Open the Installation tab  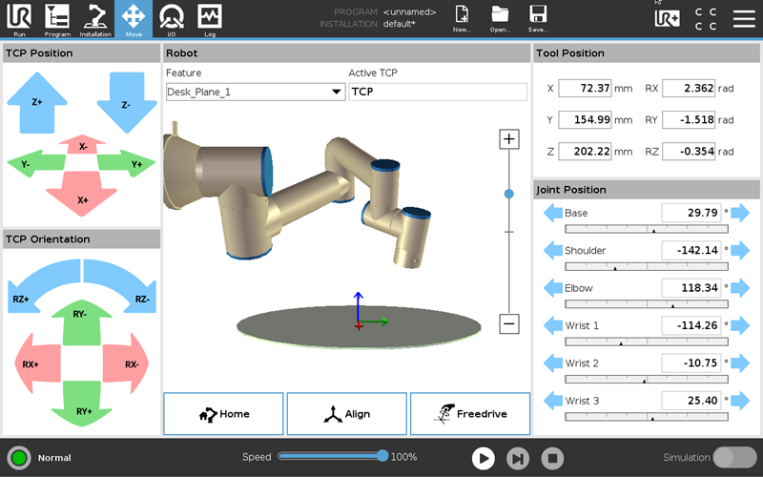(x=95, y=18)
